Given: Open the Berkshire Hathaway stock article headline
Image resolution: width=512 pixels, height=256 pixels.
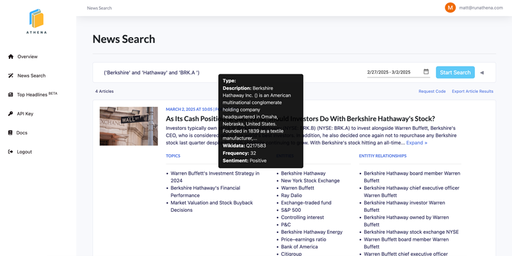Looking at the screenshot, I should 300,118.
